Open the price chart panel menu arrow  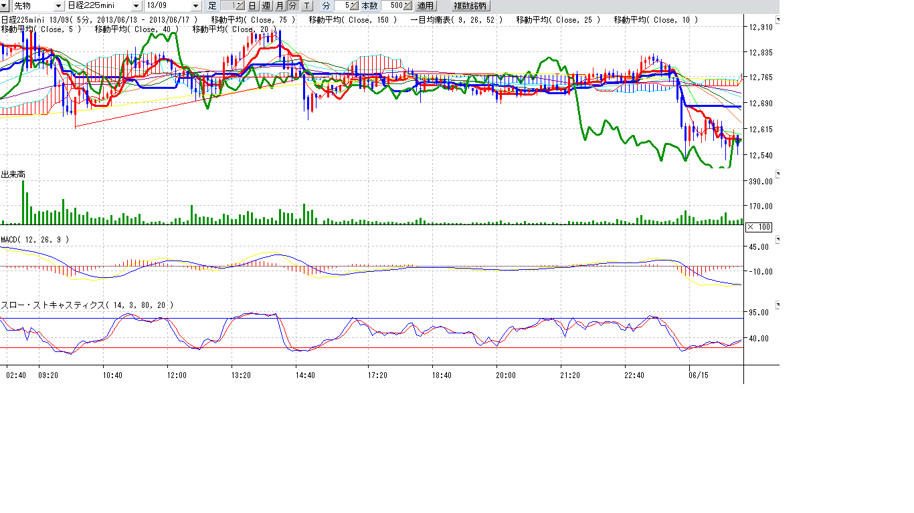(778, 21)
